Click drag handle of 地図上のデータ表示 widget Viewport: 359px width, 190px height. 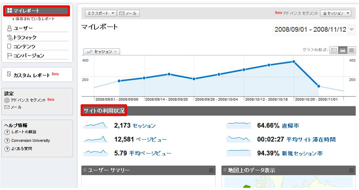225,170
